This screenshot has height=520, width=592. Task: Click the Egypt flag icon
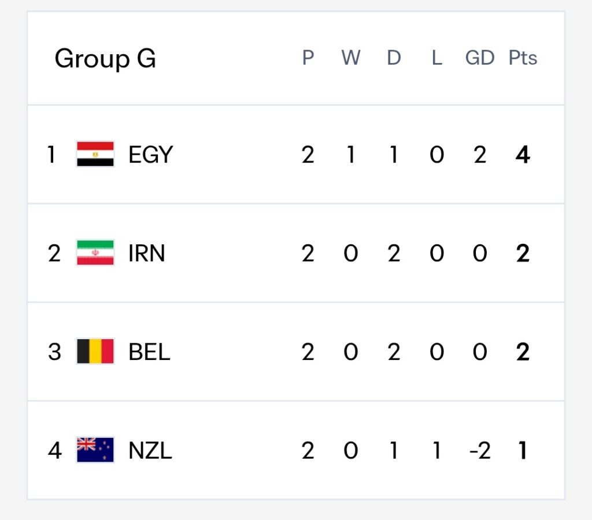(x=95, y=154)
